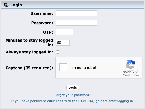Select the Minutes to stay logged in field

point(63,43)
